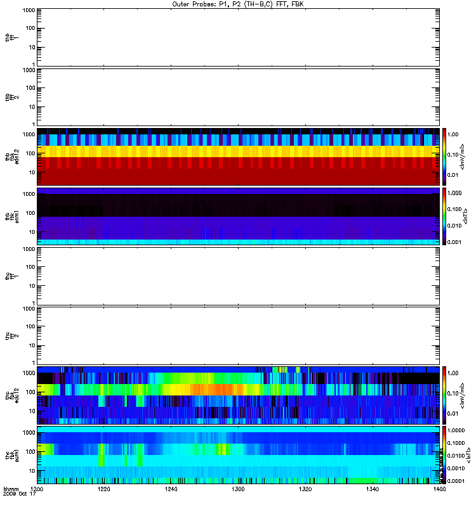476x507 pixels.
Task: Click '0.0100' on the thc scm1 color scale
Action: [x=456, y=456]
